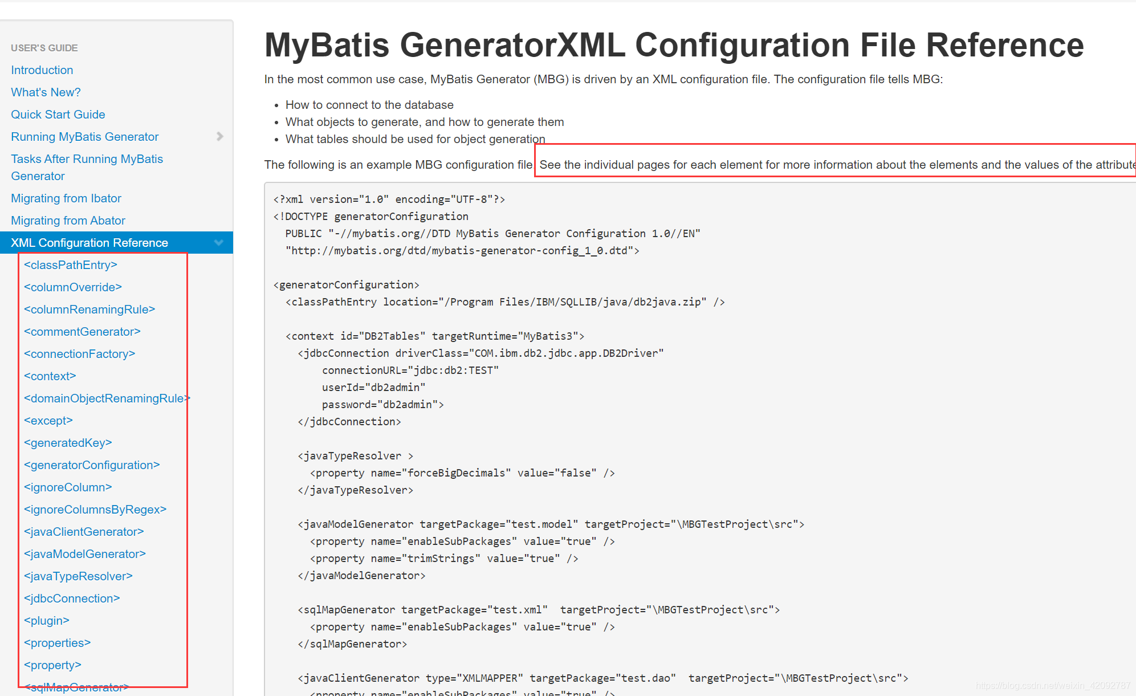Click the <?xml version="1.0" line in code
Screen dimensions: 1136x696
coord(389,200)
